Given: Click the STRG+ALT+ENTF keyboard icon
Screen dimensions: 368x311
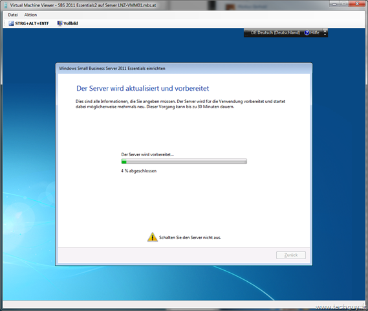Looking at the screenshot, I should (x=11, y=23).
